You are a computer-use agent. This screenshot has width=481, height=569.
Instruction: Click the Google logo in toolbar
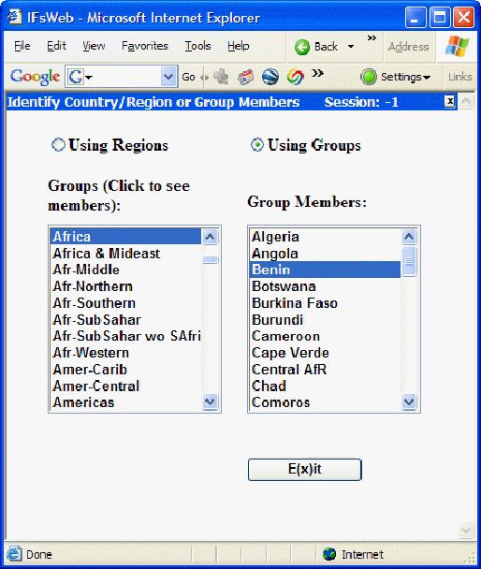pos(35,76)
